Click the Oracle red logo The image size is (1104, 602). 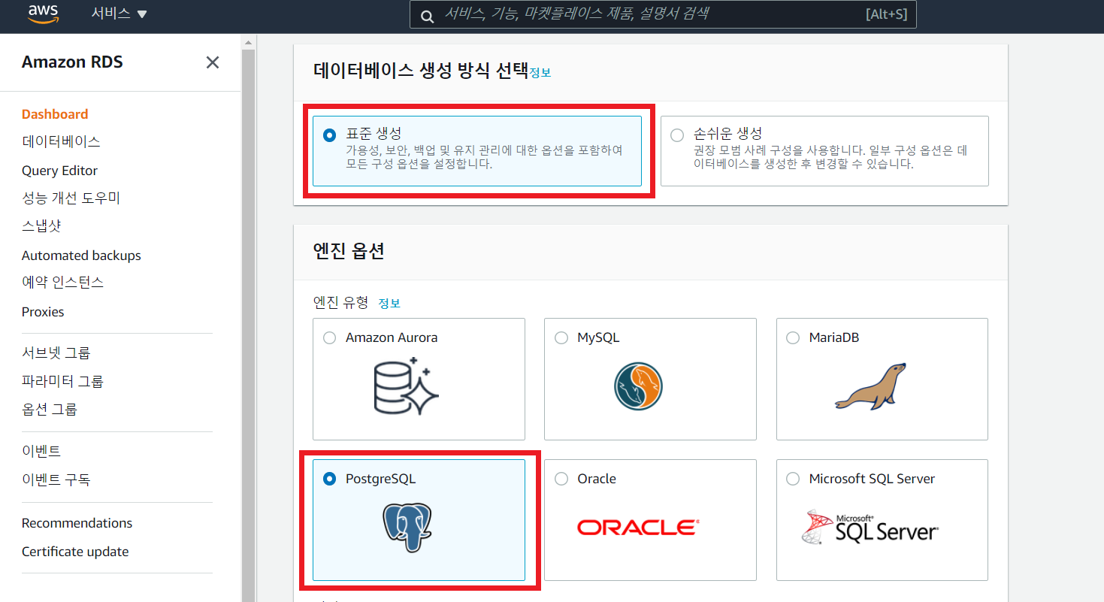click(638, 528)
